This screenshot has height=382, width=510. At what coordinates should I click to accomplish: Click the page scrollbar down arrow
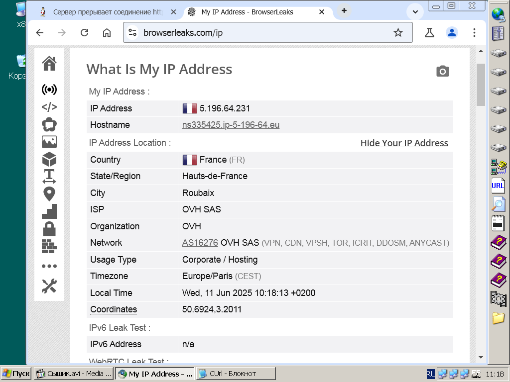pyautogui.click(x=481, y=357)
